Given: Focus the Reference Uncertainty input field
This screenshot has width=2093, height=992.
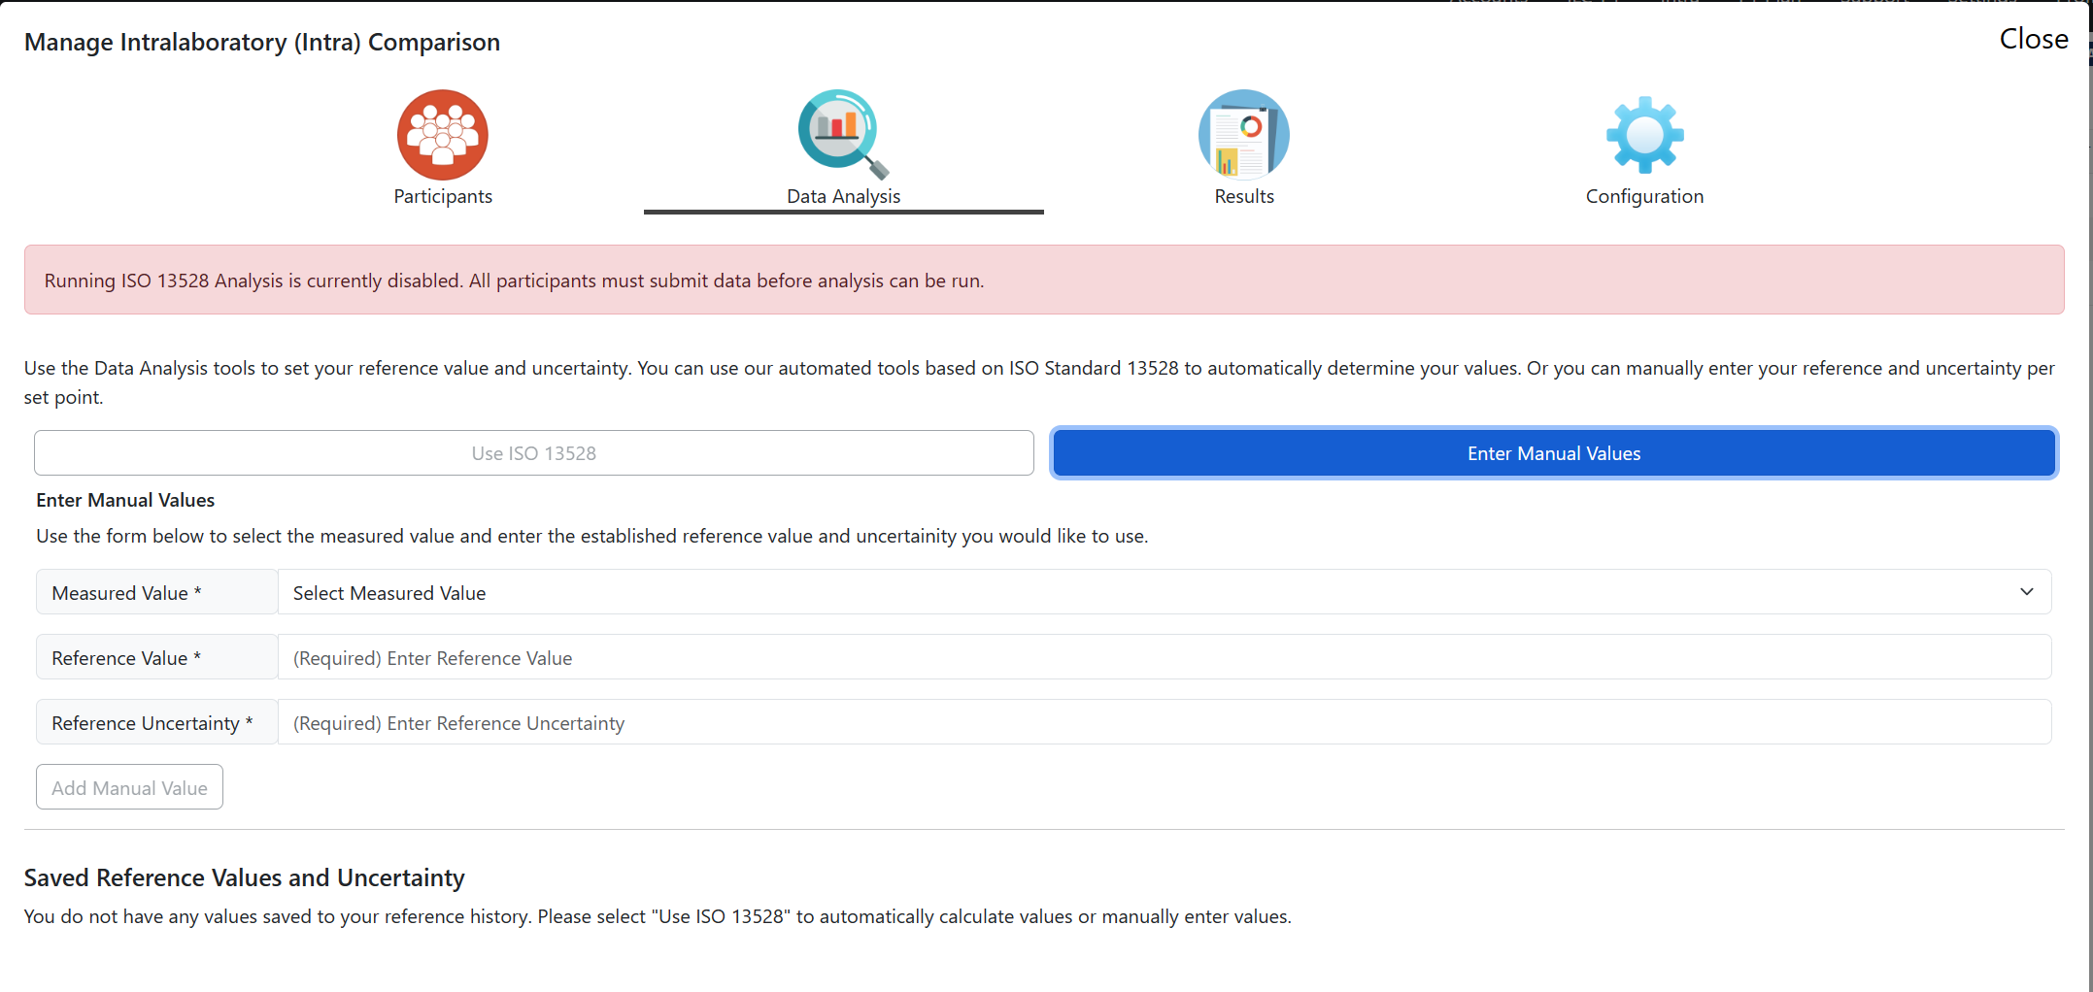Looking at the screenshot, I should point(1165,722).
